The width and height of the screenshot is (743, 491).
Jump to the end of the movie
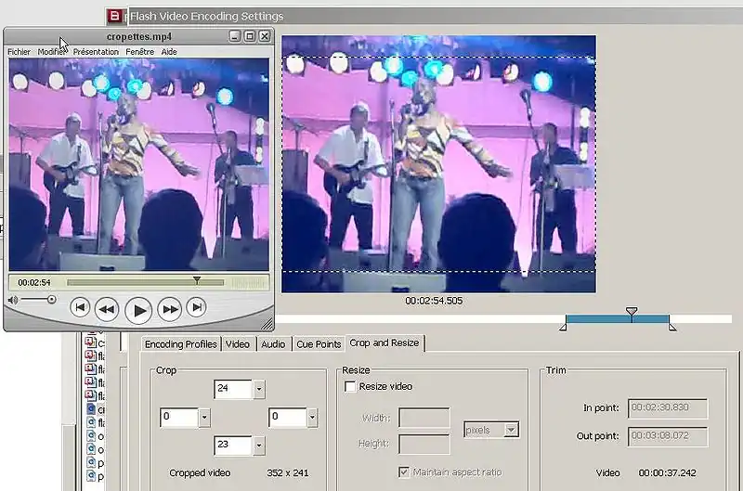pos(196,307)
